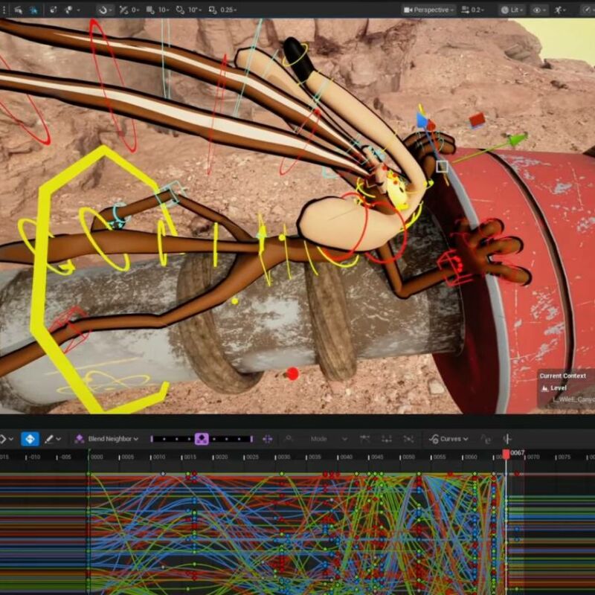Screen dimensions: 595x595
Task: Click the blue Z-axis gizmo arrow
Action: coord(422,120)
